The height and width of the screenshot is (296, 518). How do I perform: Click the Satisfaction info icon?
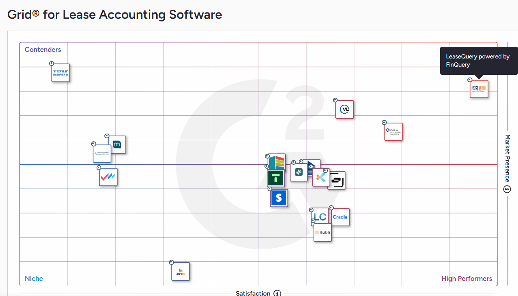(277, 293)
